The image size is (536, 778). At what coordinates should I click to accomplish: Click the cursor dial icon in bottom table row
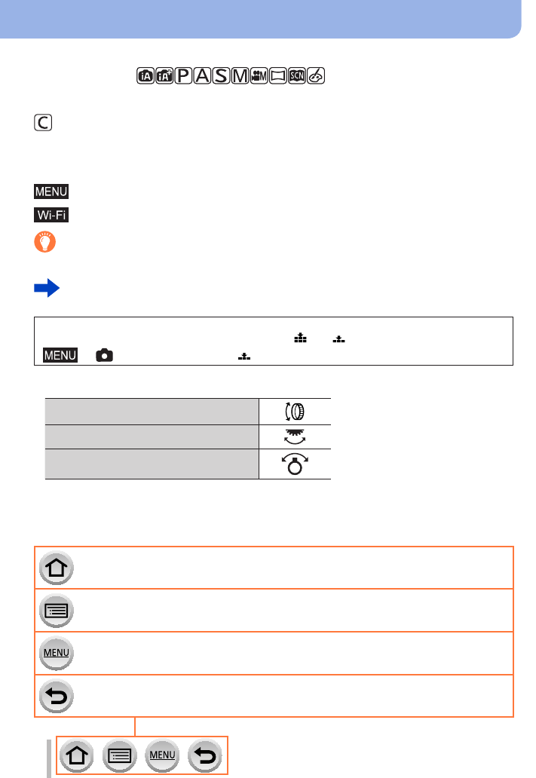point(295,464)
